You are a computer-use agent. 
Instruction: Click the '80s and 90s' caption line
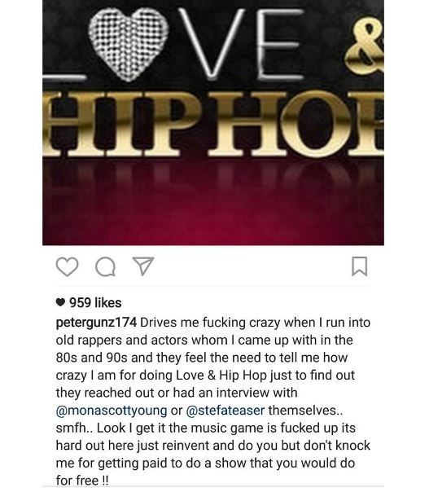pyautogui.click(x=201, y=358)
